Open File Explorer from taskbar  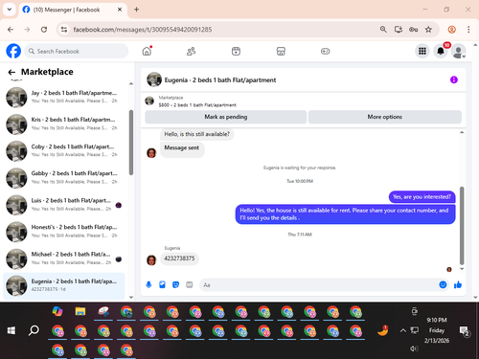pyautogui.click(x=80, y=311)
